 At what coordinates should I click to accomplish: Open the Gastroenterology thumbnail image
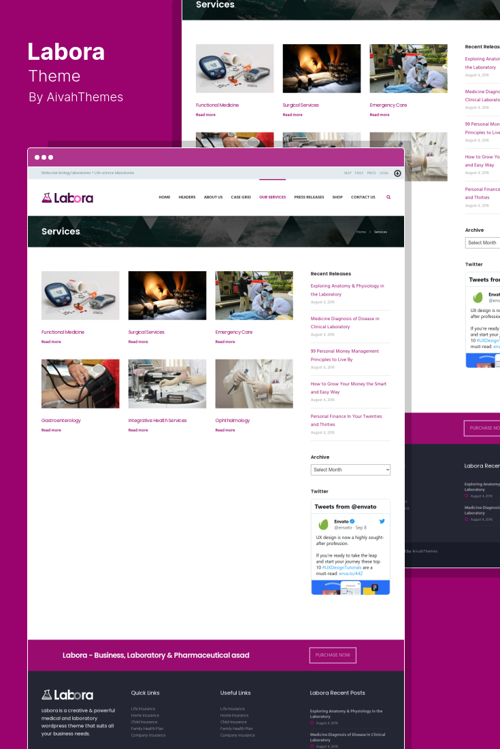(80, 383)
